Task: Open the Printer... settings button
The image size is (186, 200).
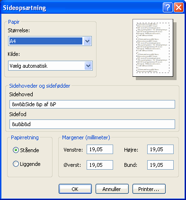Action: (149, 189)
